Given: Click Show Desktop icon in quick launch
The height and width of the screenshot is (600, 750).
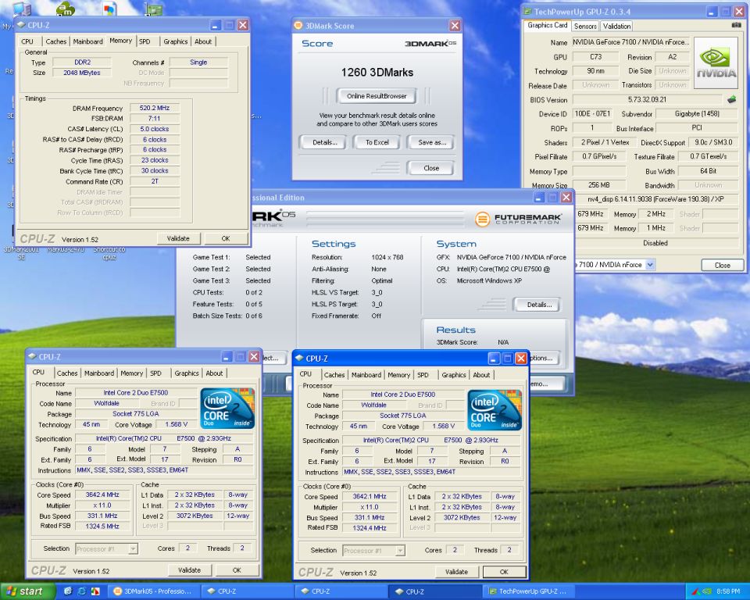Looking at the screenshot, I should (68, 591).
